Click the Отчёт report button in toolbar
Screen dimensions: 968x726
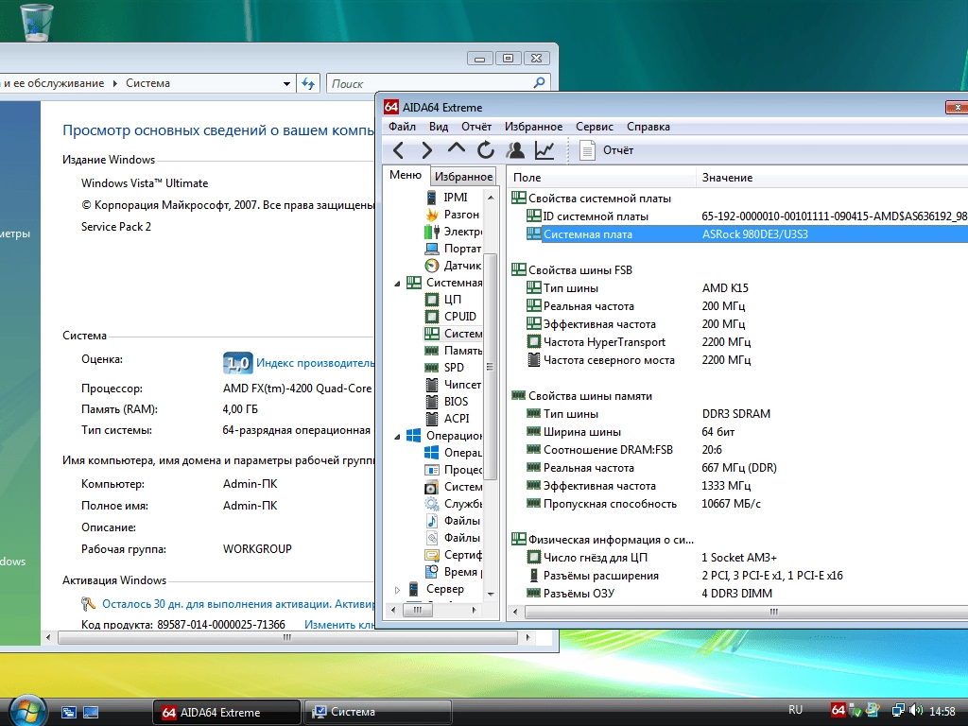click(606, 150)
